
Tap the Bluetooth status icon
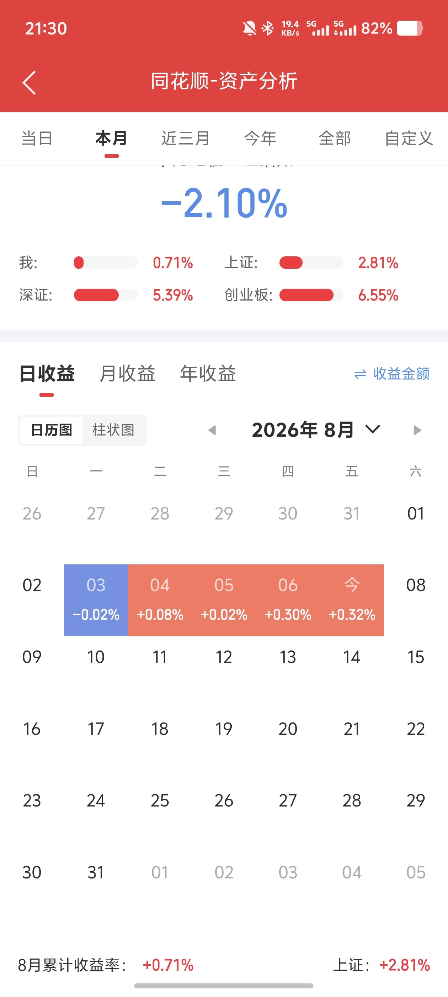[x=267, y=28]
